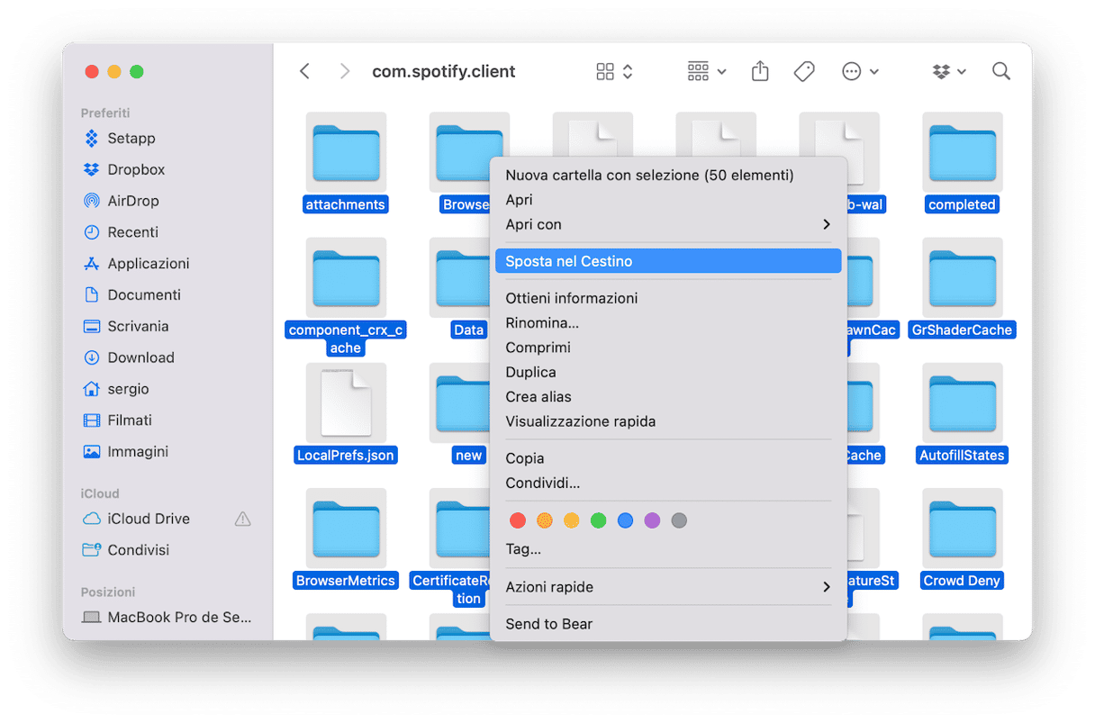Apply the gray tag color
Viewport: 1095px width, 723px height.
680,520
